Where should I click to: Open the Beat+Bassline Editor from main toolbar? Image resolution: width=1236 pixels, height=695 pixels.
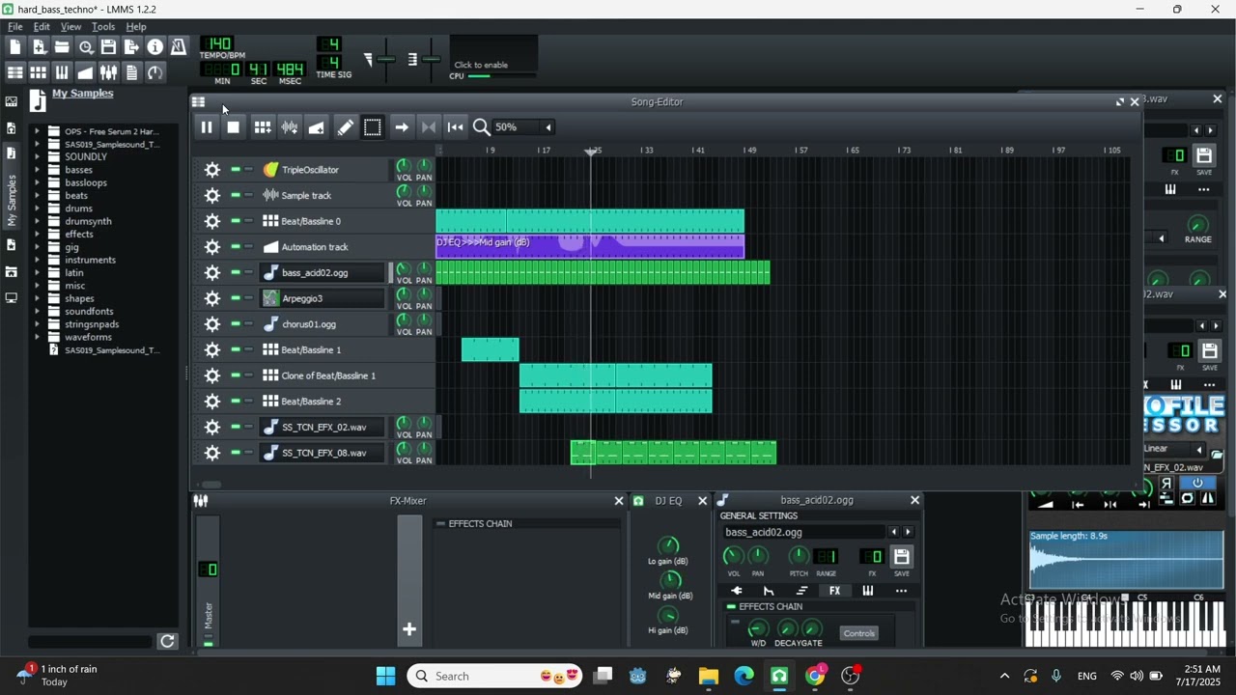click(x=39, y=72)
